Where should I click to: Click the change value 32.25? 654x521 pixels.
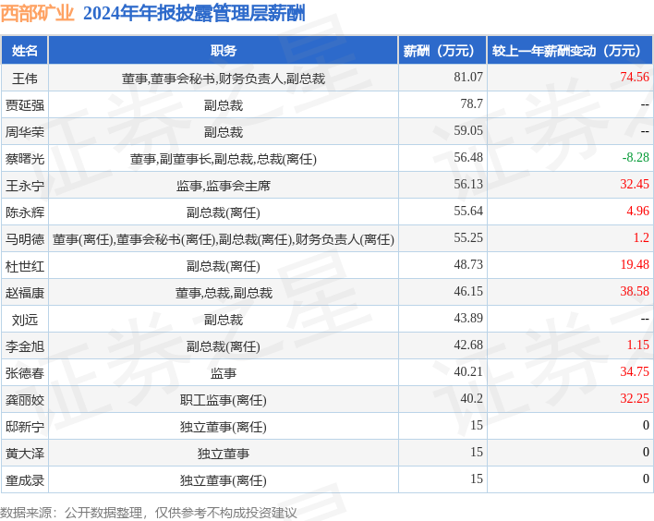(635, 398)
